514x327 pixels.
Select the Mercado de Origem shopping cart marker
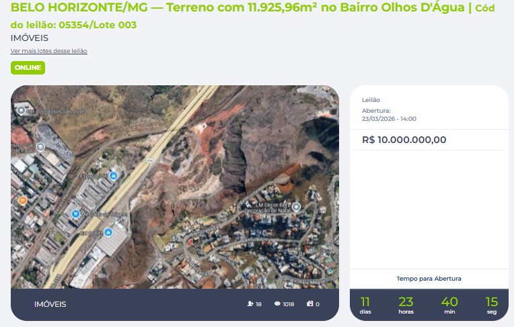[76, 214]
